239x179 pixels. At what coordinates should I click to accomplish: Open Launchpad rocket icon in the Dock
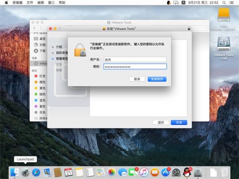25,172
